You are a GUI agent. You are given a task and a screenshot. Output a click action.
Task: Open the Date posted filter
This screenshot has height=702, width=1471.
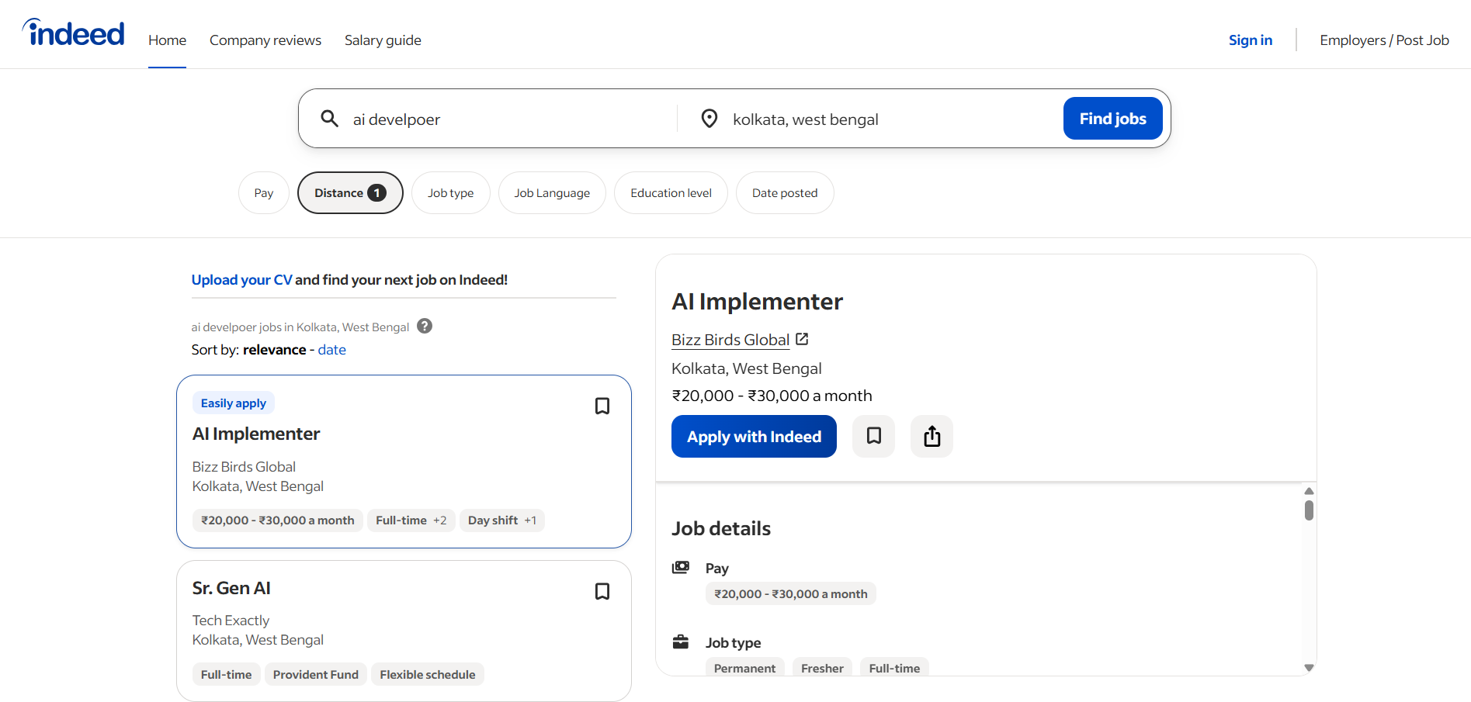pos(785,192)
